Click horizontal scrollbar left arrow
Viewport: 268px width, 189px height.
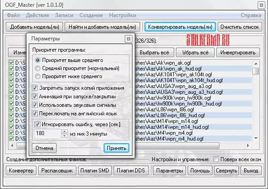point(12,145)
